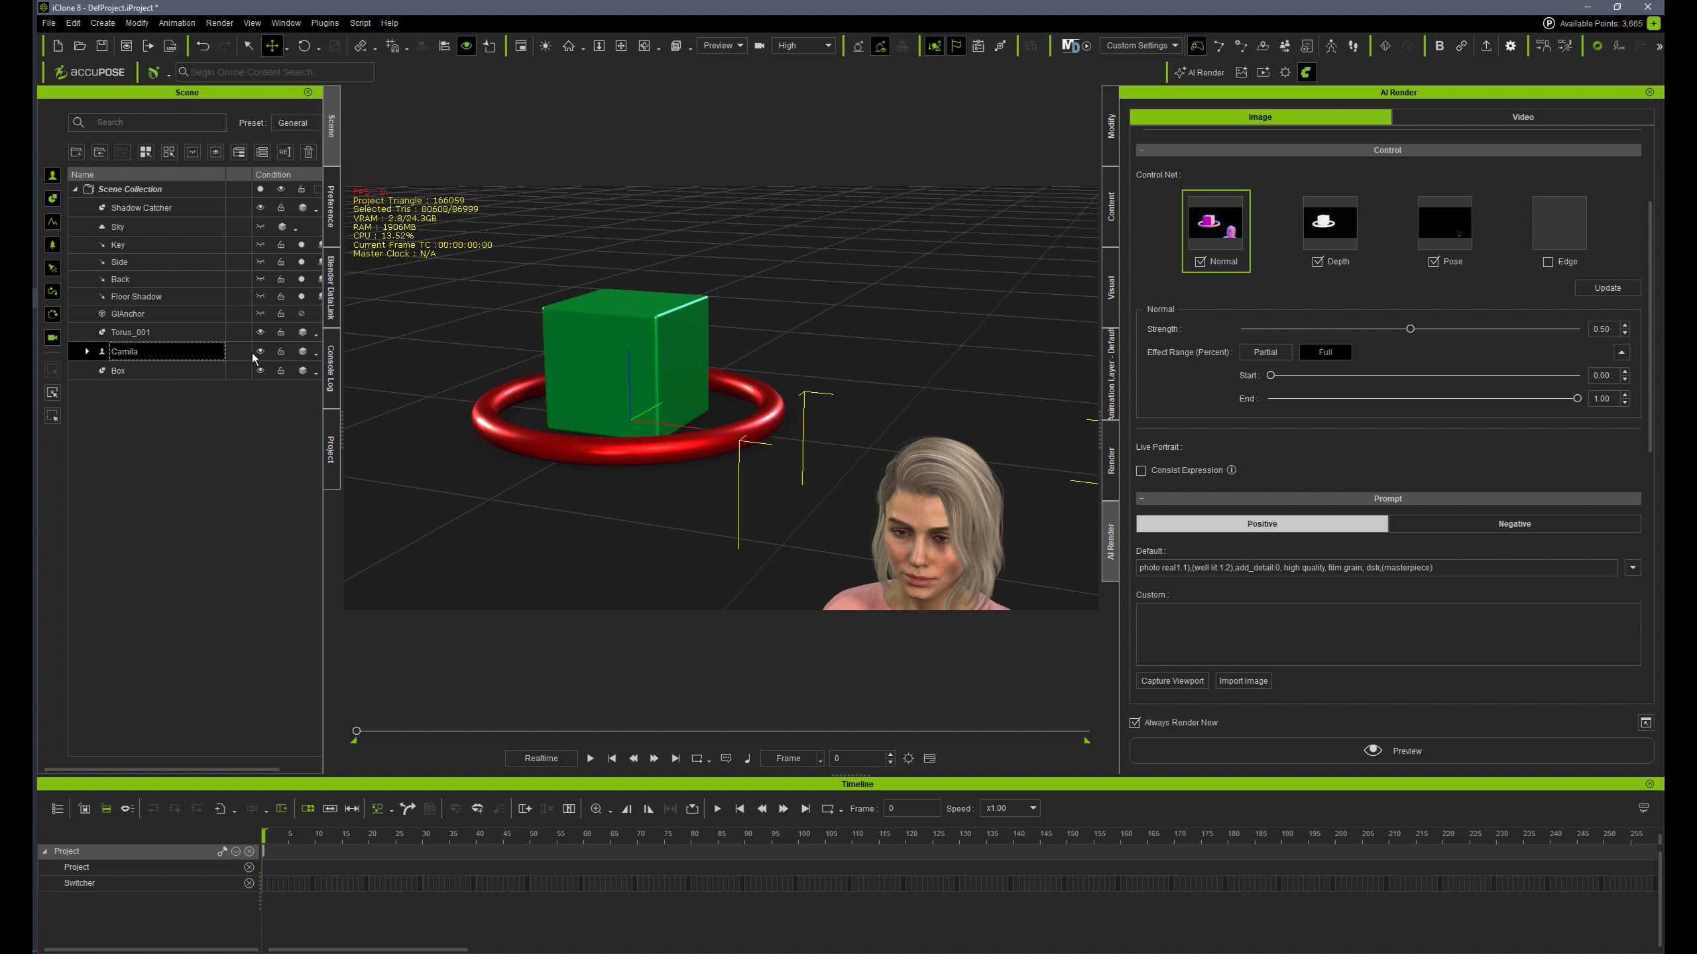This screenshot has width=1697, height=954.
Task: Uncheck the Depth control net checkbox
Action: pyautogui.click(x=1318, y=262)
